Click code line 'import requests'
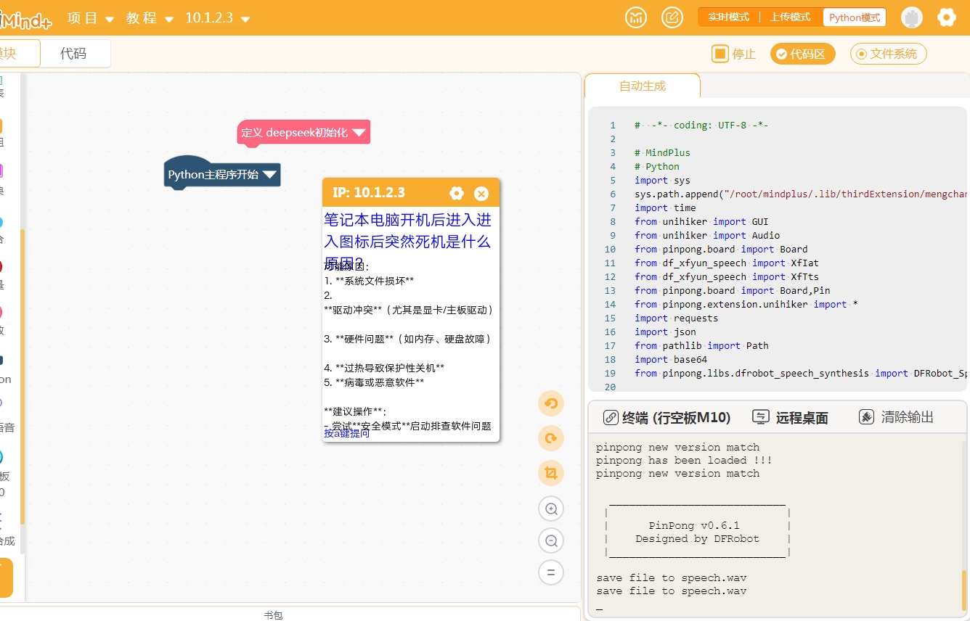970x621 pixels. point(676,318)
